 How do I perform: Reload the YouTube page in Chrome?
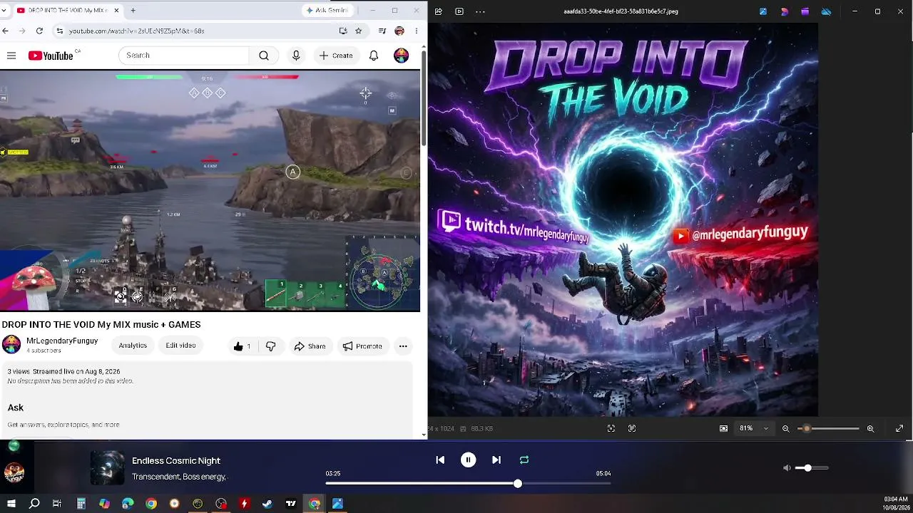click(39, 31)
